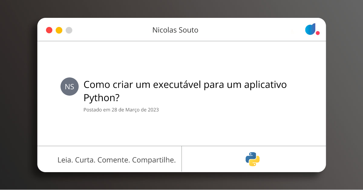
Task: Click the red window dot
Action: pos(49,30)
